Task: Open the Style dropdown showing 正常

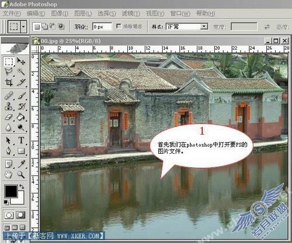Action: coord(187,27)
